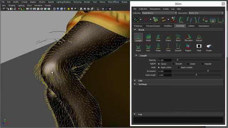The width and height of the screenshot is (228, 128).
Task: Open the XGen Log menu
Action: [x=172, y=9]
